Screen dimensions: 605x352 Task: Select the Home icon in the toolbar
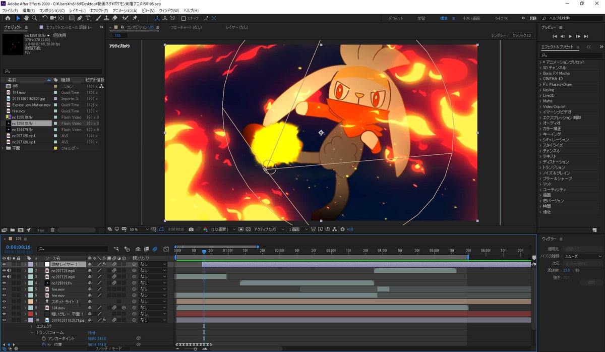[x=8, y=18]
